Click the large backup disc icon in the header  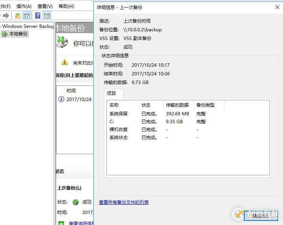pyautogui.click(x=62, y=42)
